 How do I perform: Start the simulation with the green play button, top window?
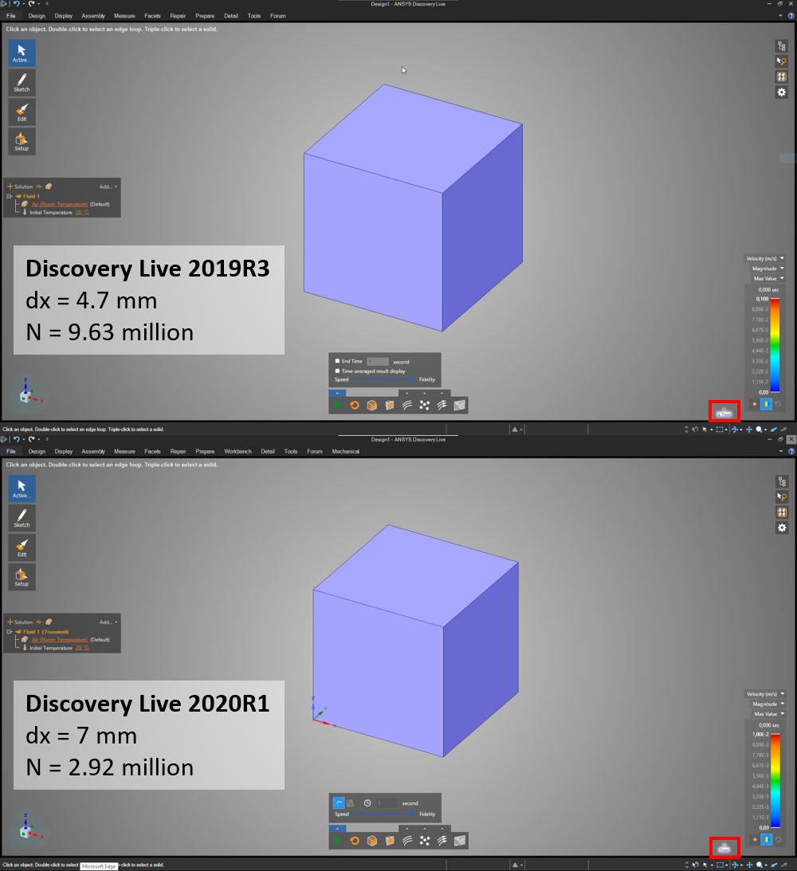point(337,406)
